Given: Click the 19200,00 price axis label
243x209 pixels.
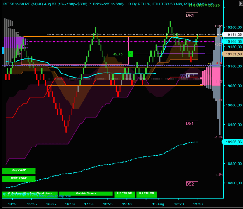Looking at the screenshot, I should point(234,28).
